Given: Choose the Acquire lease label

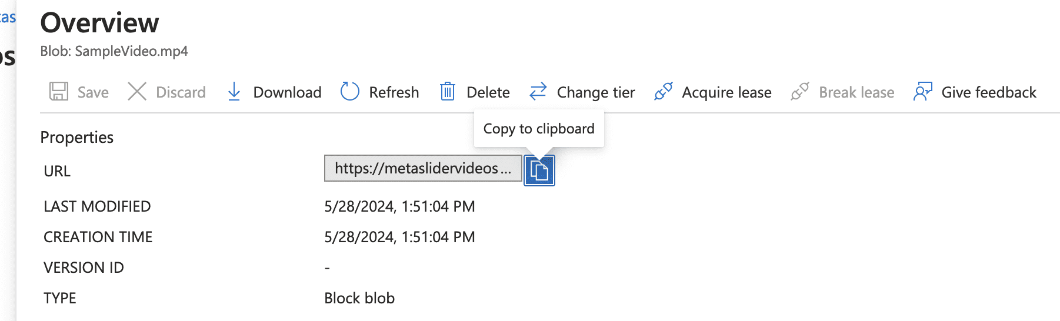Looking at the screenshot, I should 726,92.
